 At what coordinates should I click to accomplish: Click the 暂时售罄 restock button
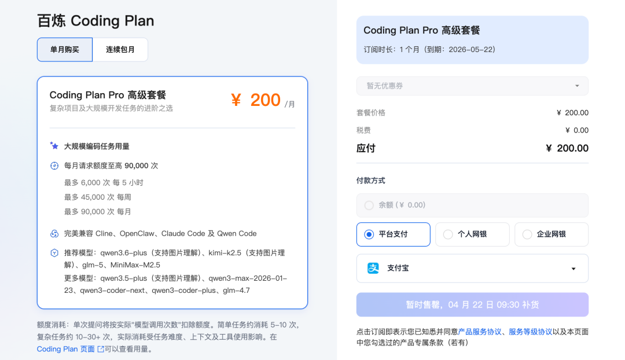point(472,304)
